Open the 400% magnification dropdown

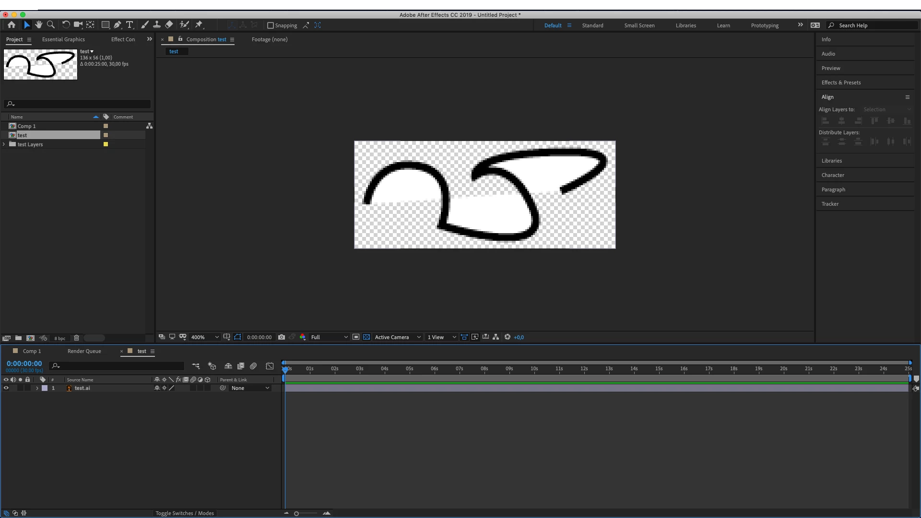[205, 337]
